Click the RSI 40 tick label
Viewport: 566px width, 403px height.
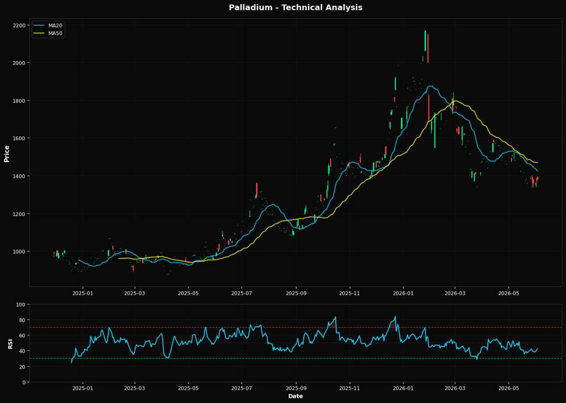click(22, 351)
